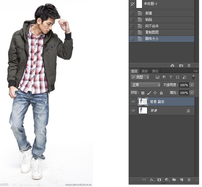Select the 向下合并 history state
The image size is (202, 187).
pyautogui.click(x=162, y=26)
